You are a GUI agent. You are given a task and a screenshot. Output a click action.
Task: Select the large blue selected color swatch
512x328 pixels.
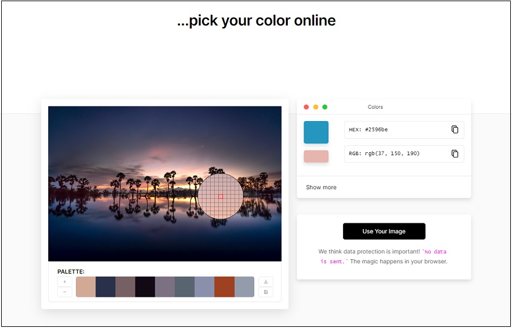[316, 132]
